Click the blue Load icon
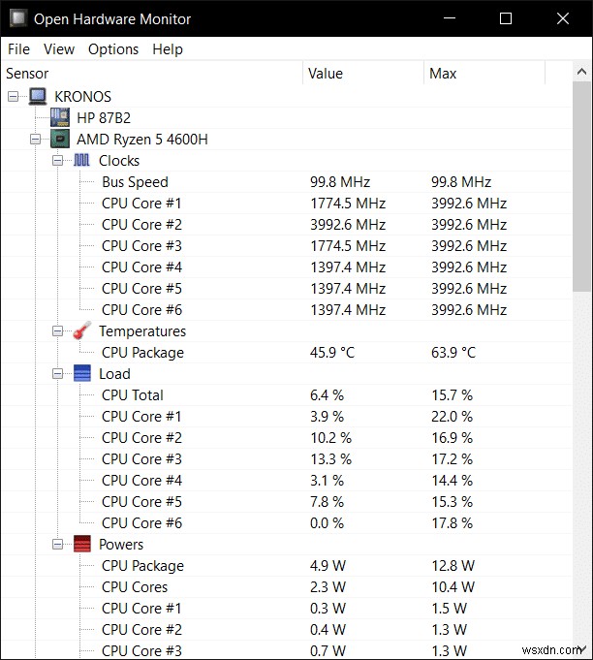This screenshot has width=593, height=660. tap(82, 374)
